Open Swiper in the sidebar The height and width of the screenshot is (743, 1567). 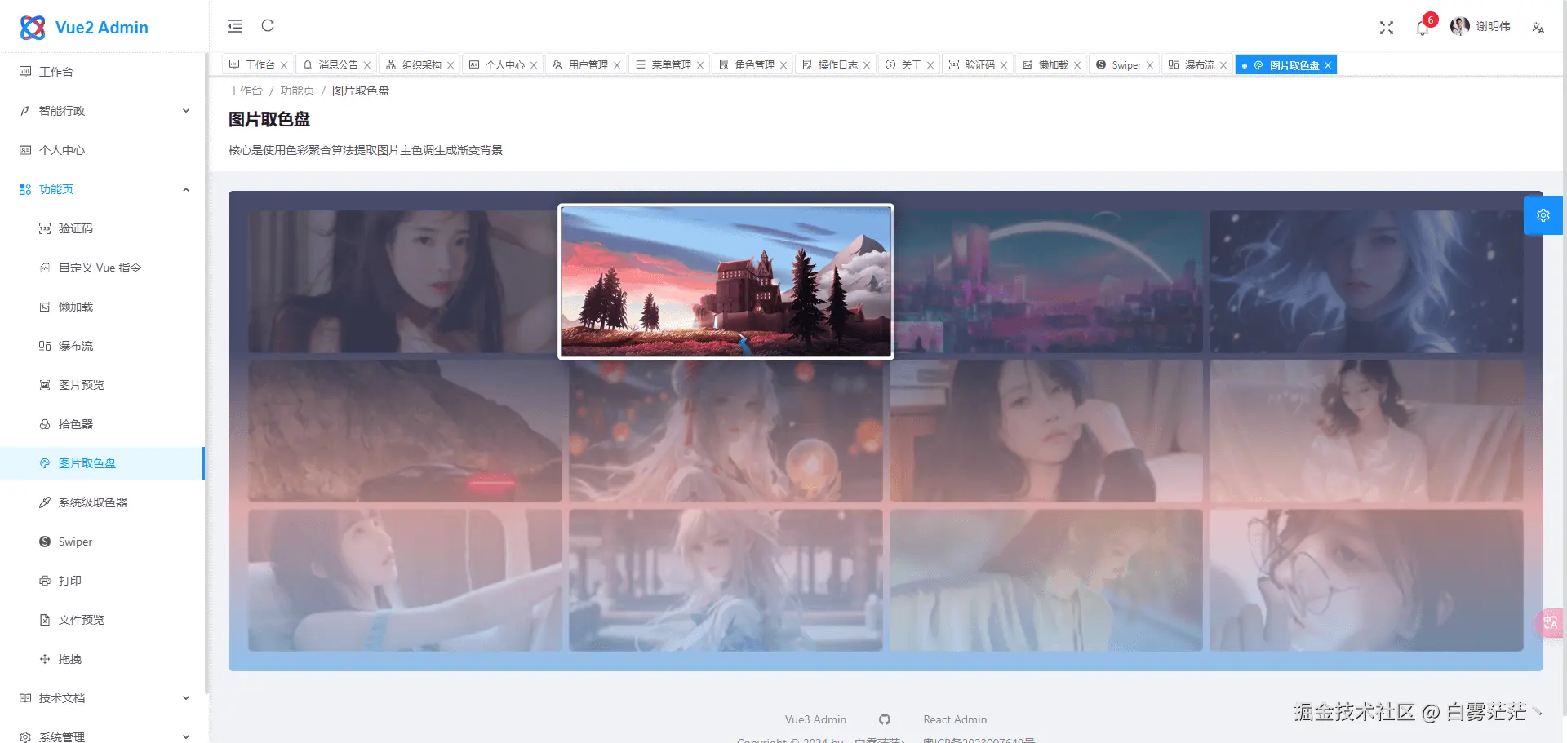[x=102, y=542]
